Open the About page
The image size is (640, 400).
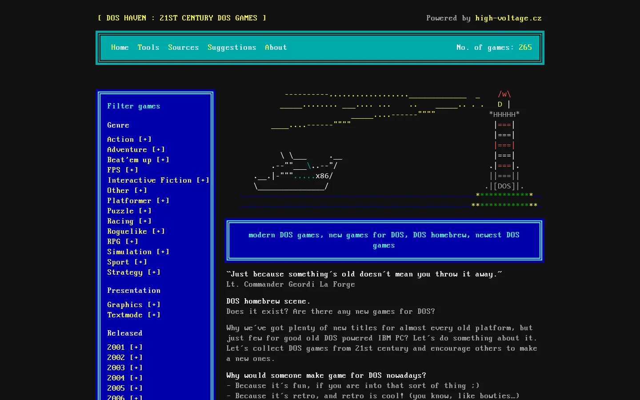pyautogui.click(x=276, y=48)
